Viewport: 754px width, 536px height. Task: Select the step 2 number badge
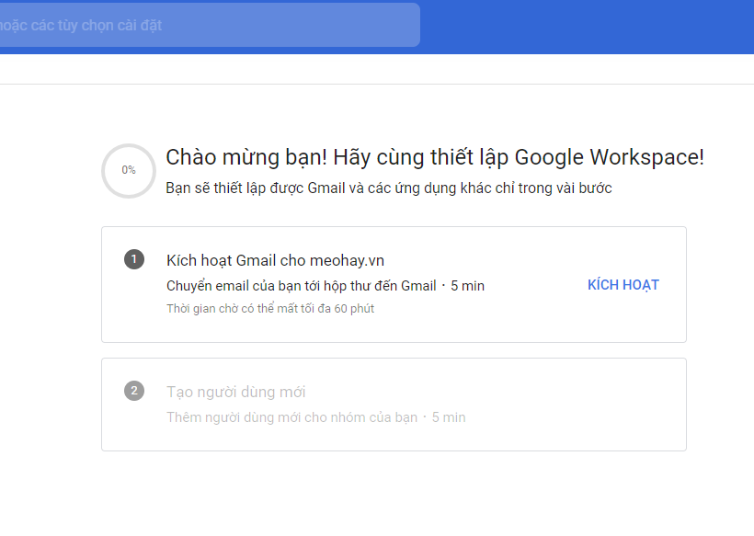tap(134, 391)
